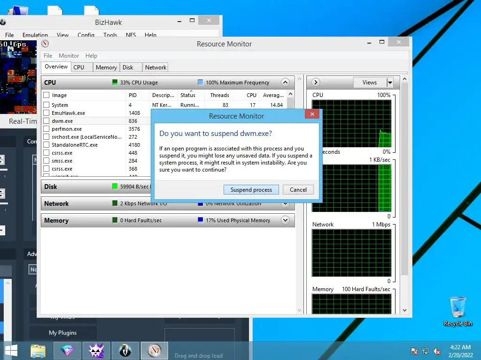The height and width of the screenshot is (360, 481).
Task: Open the Windows Start button
Action: click(x=11, y=351)
